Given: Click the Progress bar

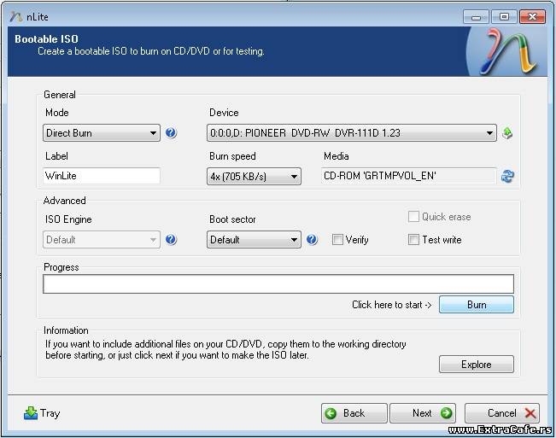Looking at the screenshot, I should 278,283.
